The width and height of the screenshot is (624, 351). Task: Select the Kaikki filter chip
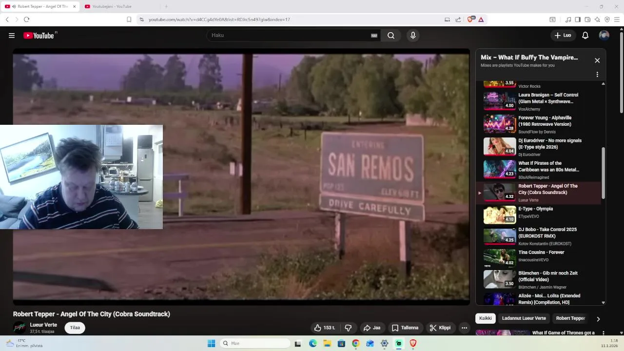coord(486,318)
